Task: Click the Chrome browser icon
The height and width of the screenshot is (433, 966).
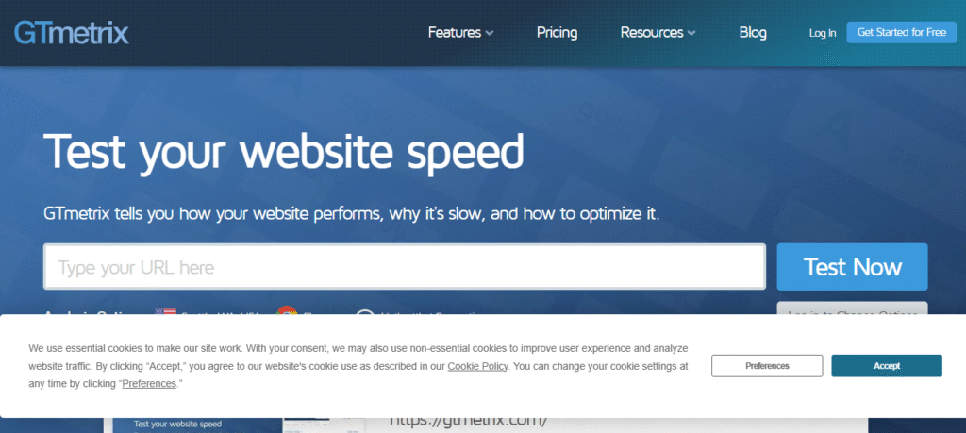Action: point(287,312)
